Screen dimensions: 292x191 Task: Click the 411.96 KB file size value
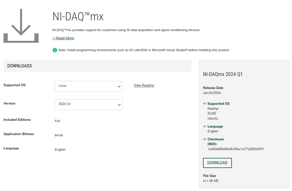210,181
